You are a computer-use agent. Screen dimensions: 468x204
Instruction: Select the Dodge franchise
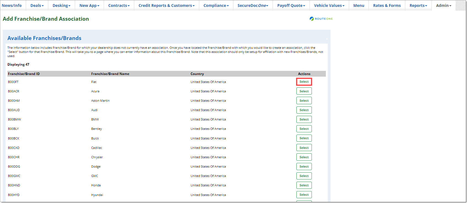[x=304, y=167]
